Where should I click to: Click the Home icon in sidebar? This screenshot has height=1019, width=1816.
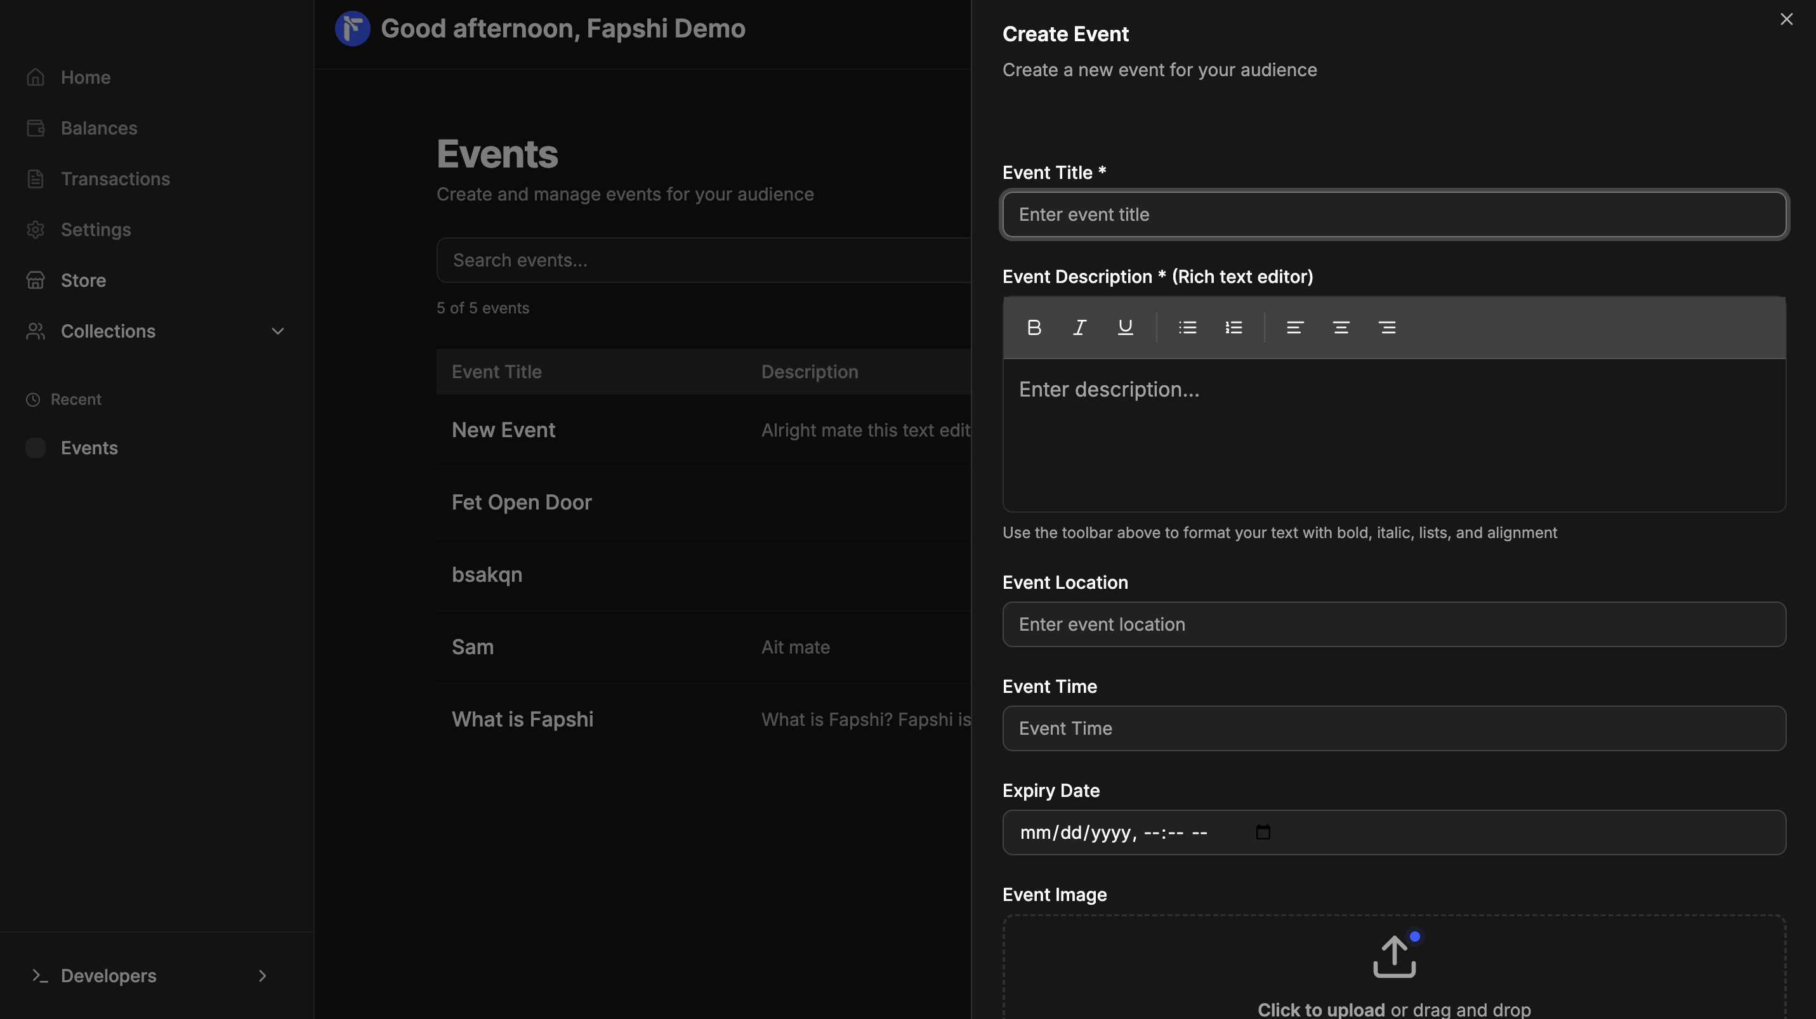tap(36, 77)
